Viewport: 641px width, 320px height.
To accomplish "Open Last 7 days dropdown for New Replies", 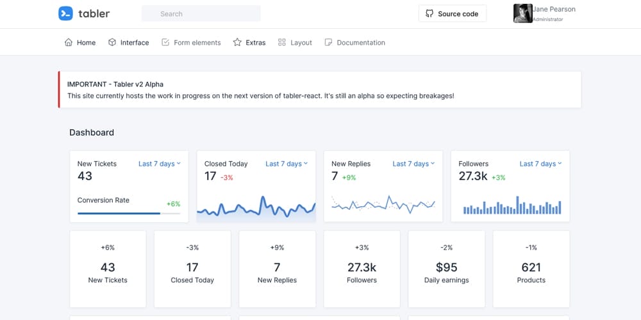I will tap(413, 164).
